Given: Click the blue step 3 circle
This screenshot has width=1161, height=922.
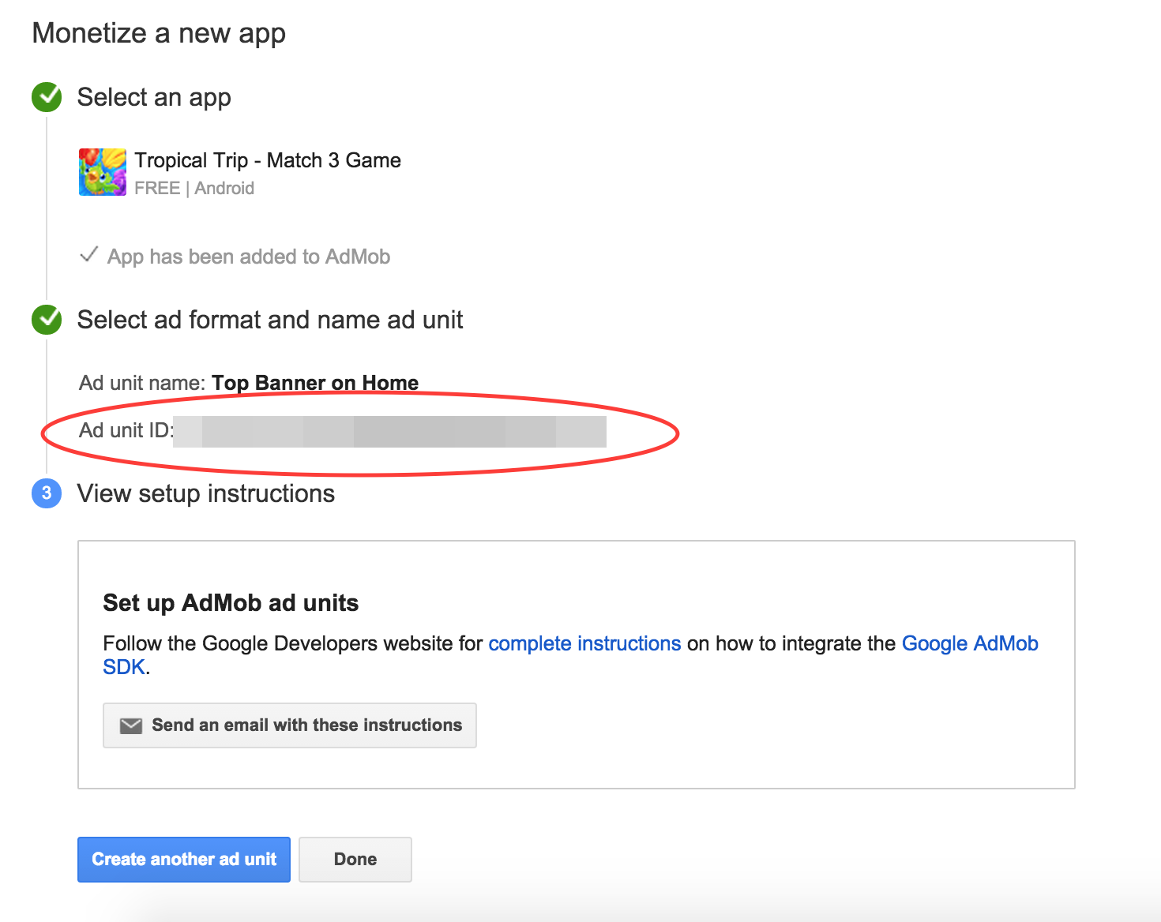Looking at the screenshot, I should point(47,493).
